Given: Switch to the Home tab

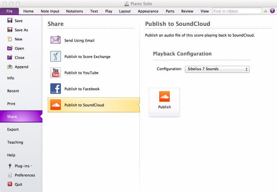Looking at the screenshot, I should [28, 11].
